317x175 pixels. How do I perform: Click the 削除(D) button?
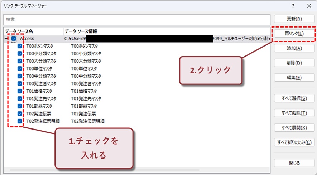pyautogui.click(x=294, y=63)
